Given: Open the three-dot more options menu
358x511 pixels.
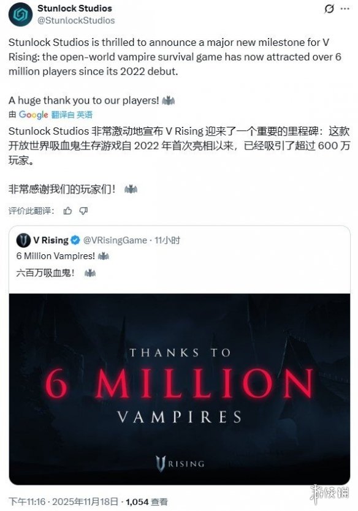Looking at the screenshot, I should [x=345, y=9].
